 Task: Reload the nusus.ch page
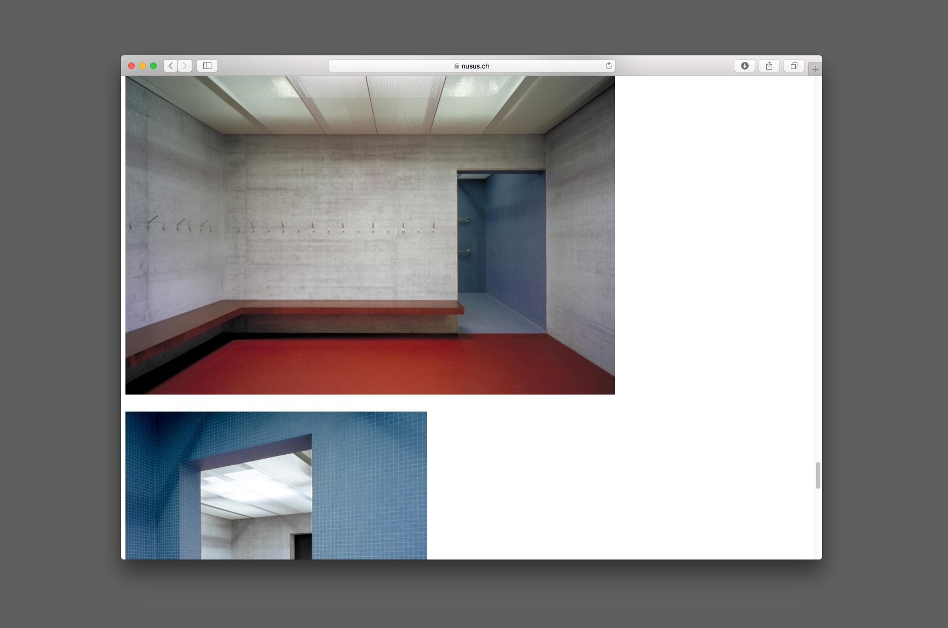(608, 66)
